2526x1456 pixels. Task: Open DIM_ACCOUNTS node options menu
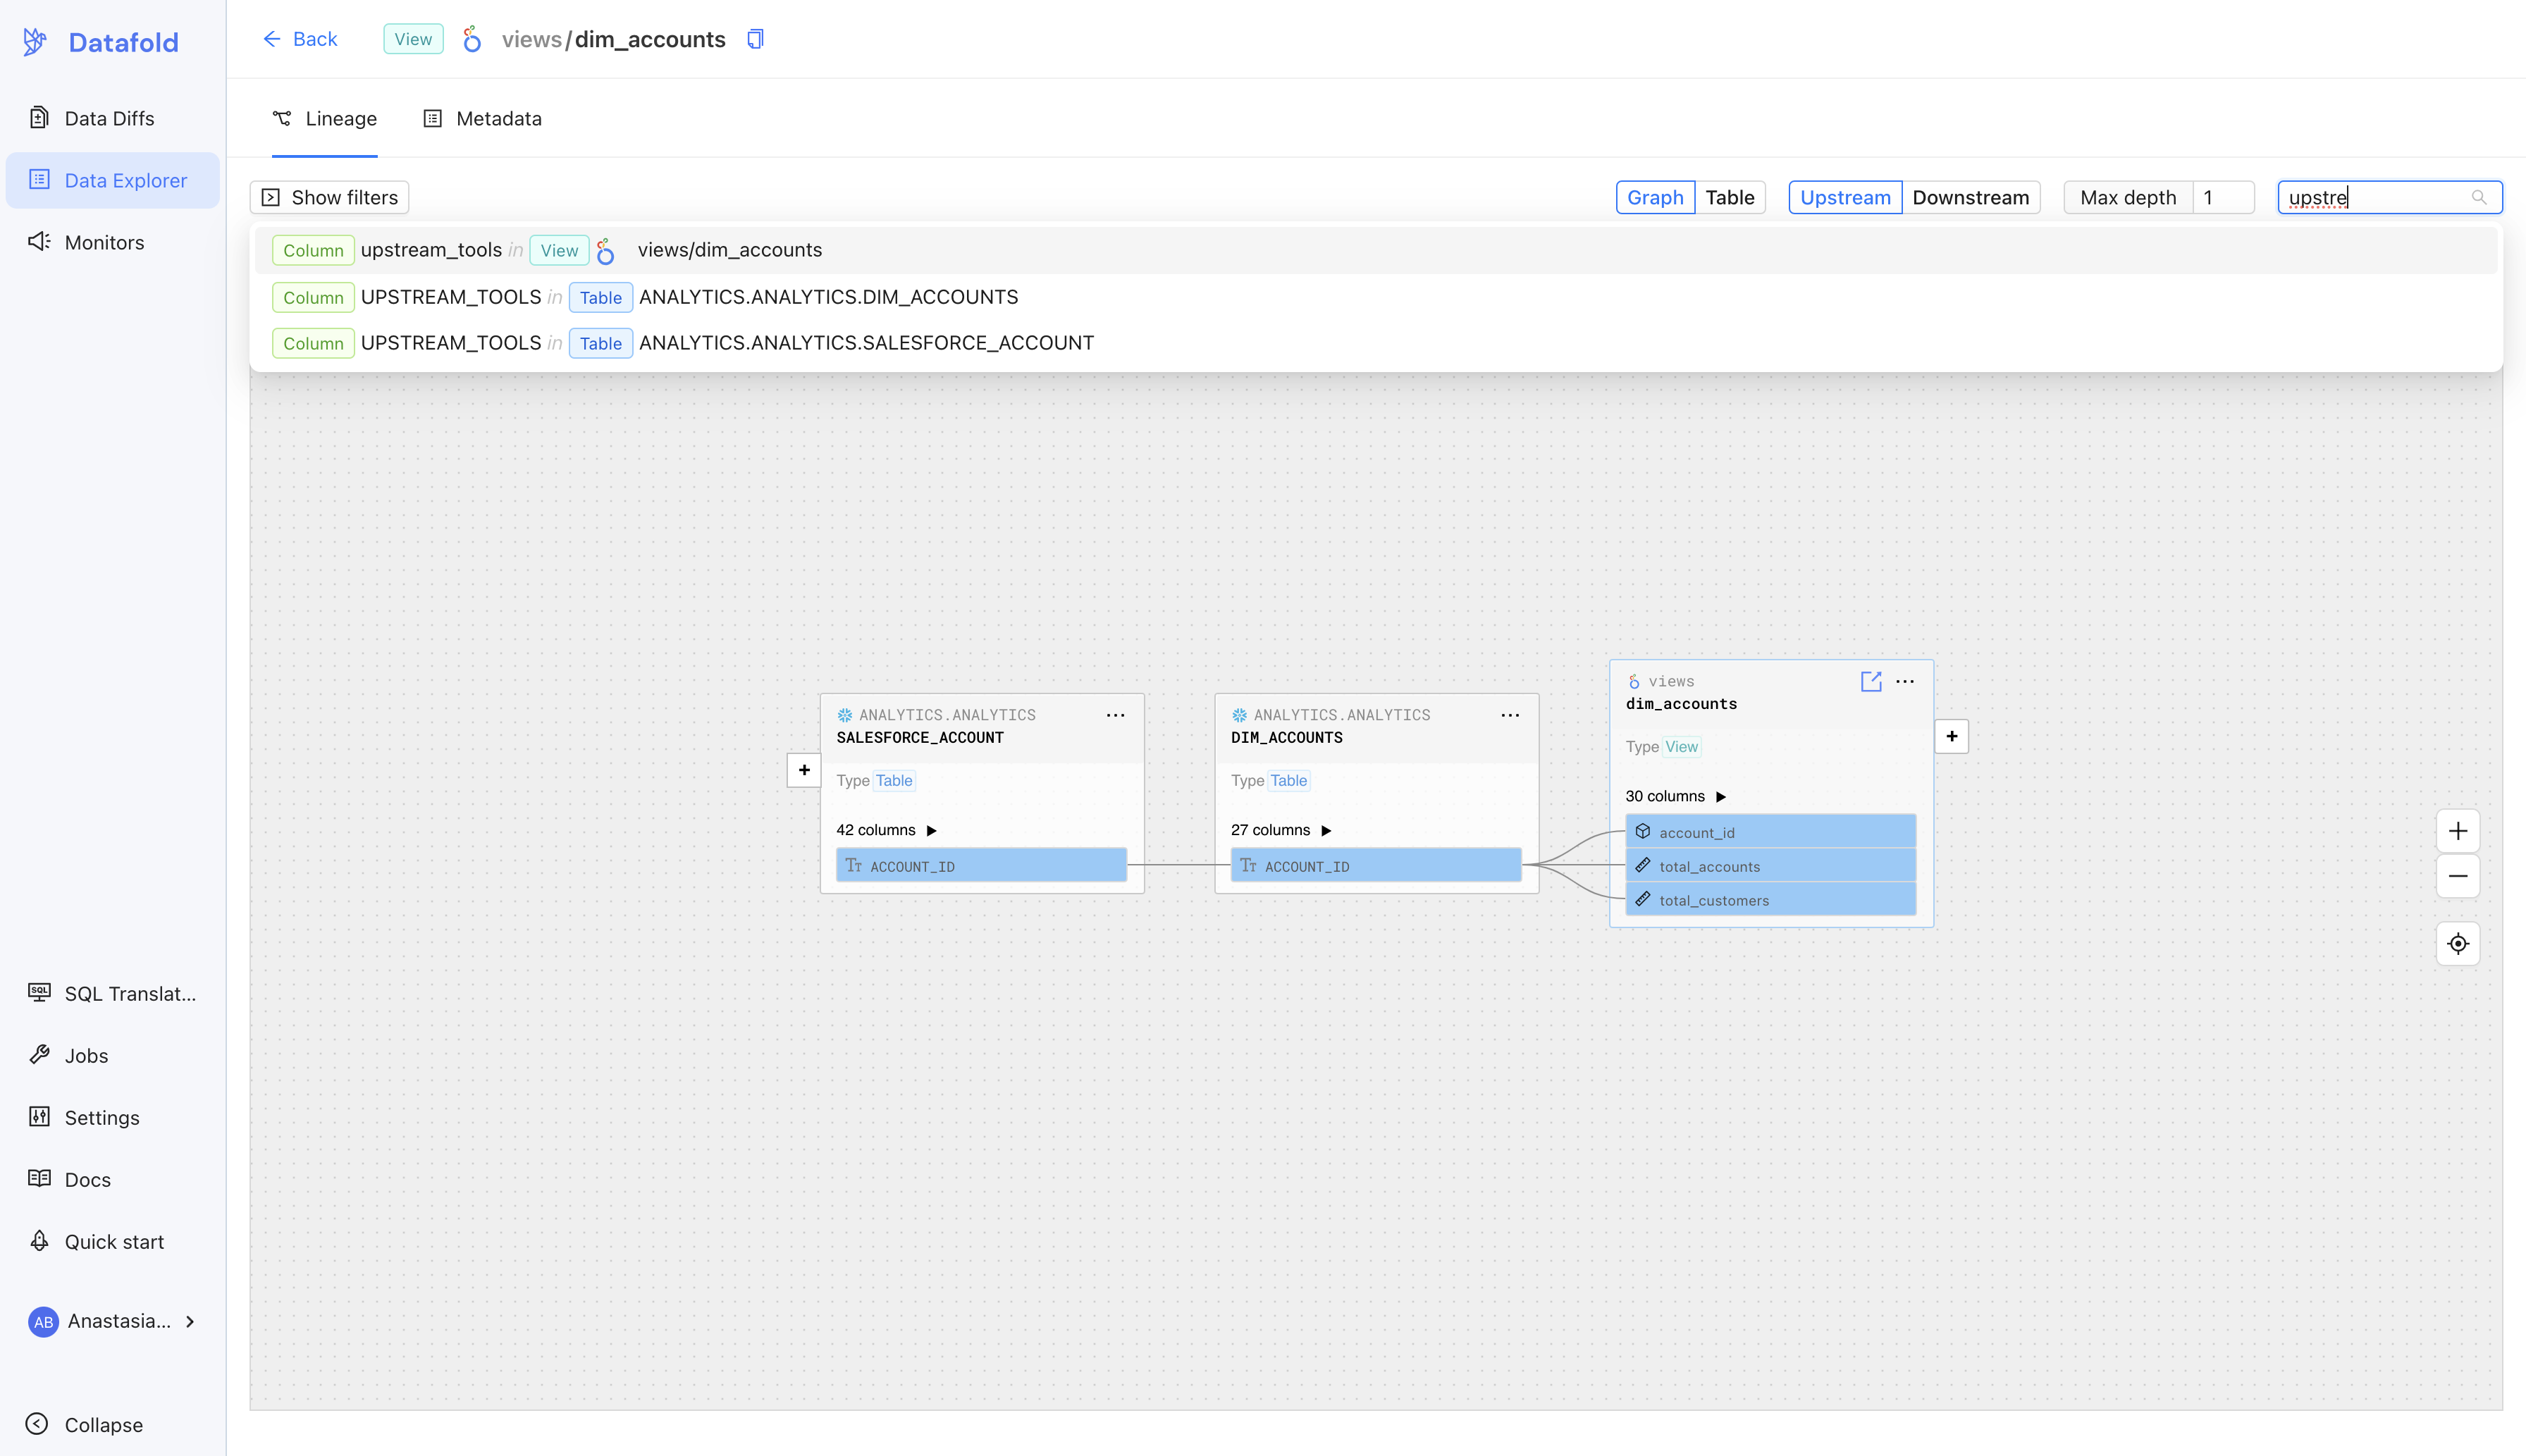(1509, 715)
